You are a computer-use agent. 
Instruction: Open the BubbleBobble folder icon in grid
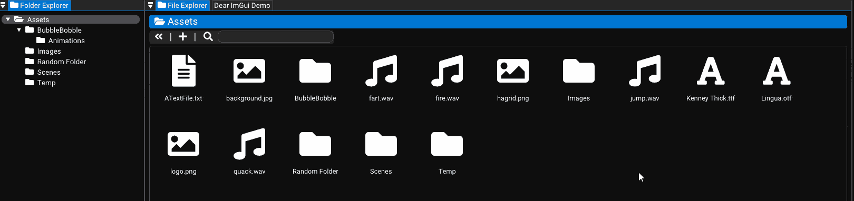pyautogui.click(x=315, y=71)
